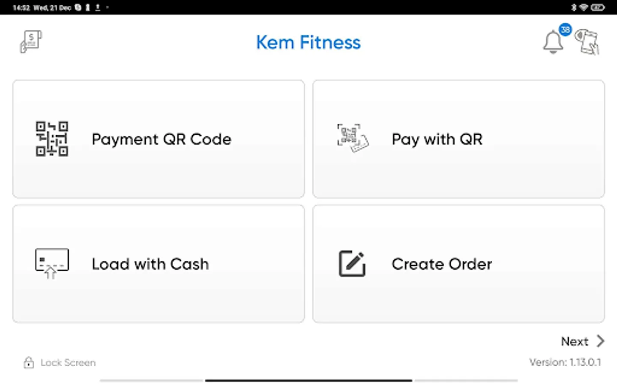Select the Payment QR Code tile label
This screenshot has width=617, height=385.
pos(161,139)
